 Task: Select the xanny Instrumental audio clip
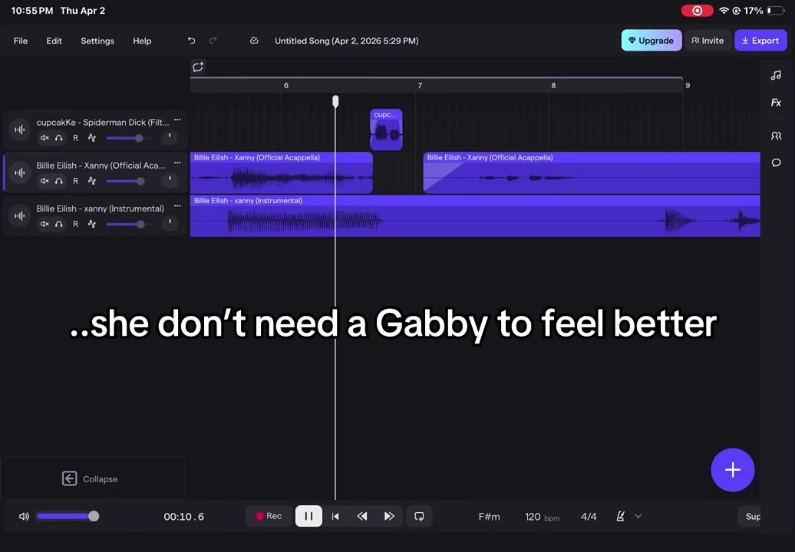[x=475, y=215]
